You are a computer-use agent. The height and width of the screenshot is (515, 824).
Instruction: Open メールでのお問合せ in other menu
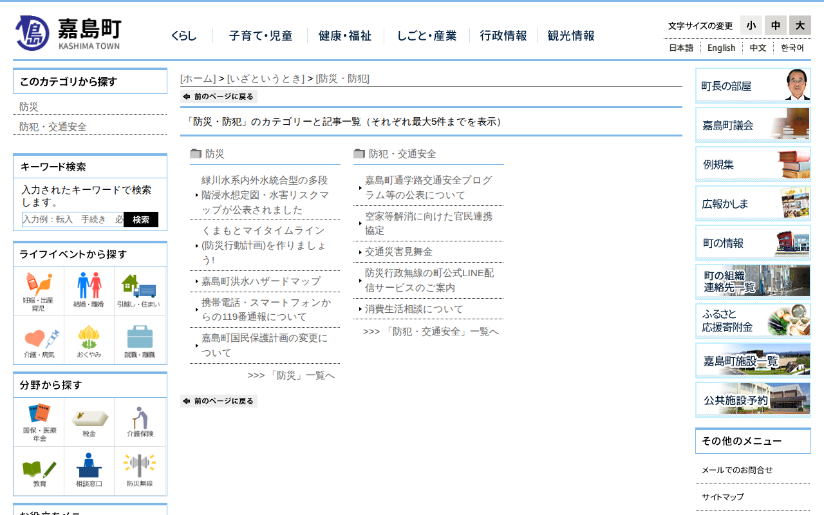click(737, 470)
